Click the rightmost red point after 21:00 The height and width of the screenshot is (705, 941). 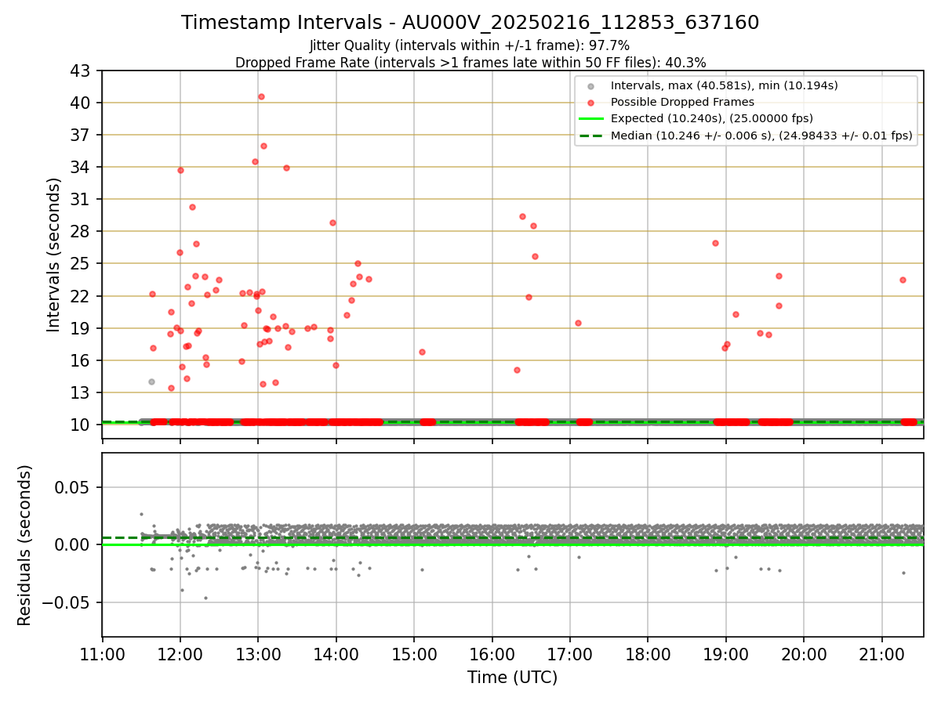pyautogui.click(x=903, y=280)
